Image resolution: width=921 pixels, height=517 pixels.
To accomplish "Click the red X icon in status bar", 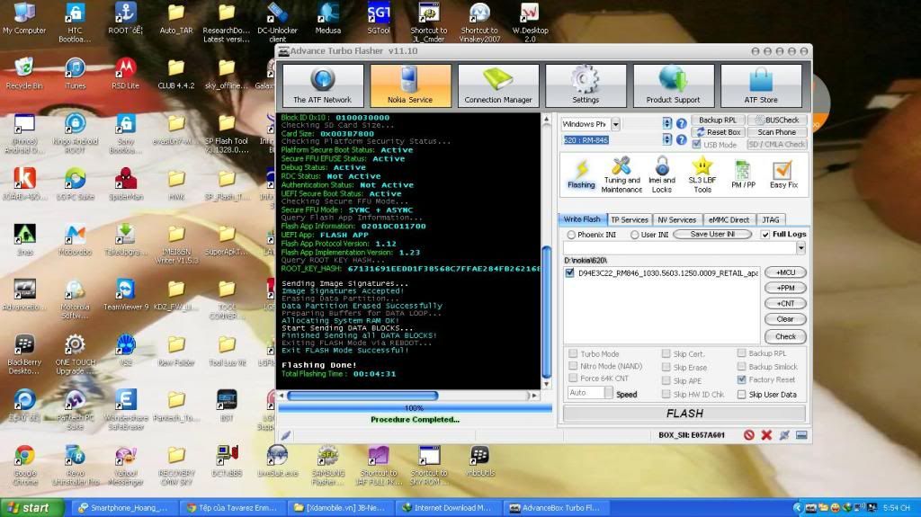I will 766,435.
